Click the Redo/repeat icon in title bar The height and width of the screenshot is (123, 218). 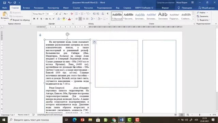point(15,2)
